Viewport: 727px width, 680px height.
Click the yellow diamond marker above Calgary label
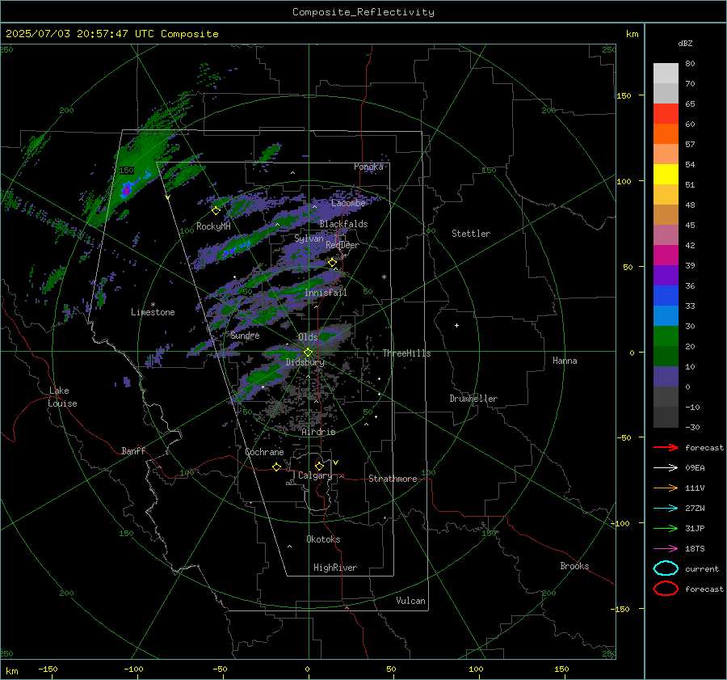coord(319,466)
